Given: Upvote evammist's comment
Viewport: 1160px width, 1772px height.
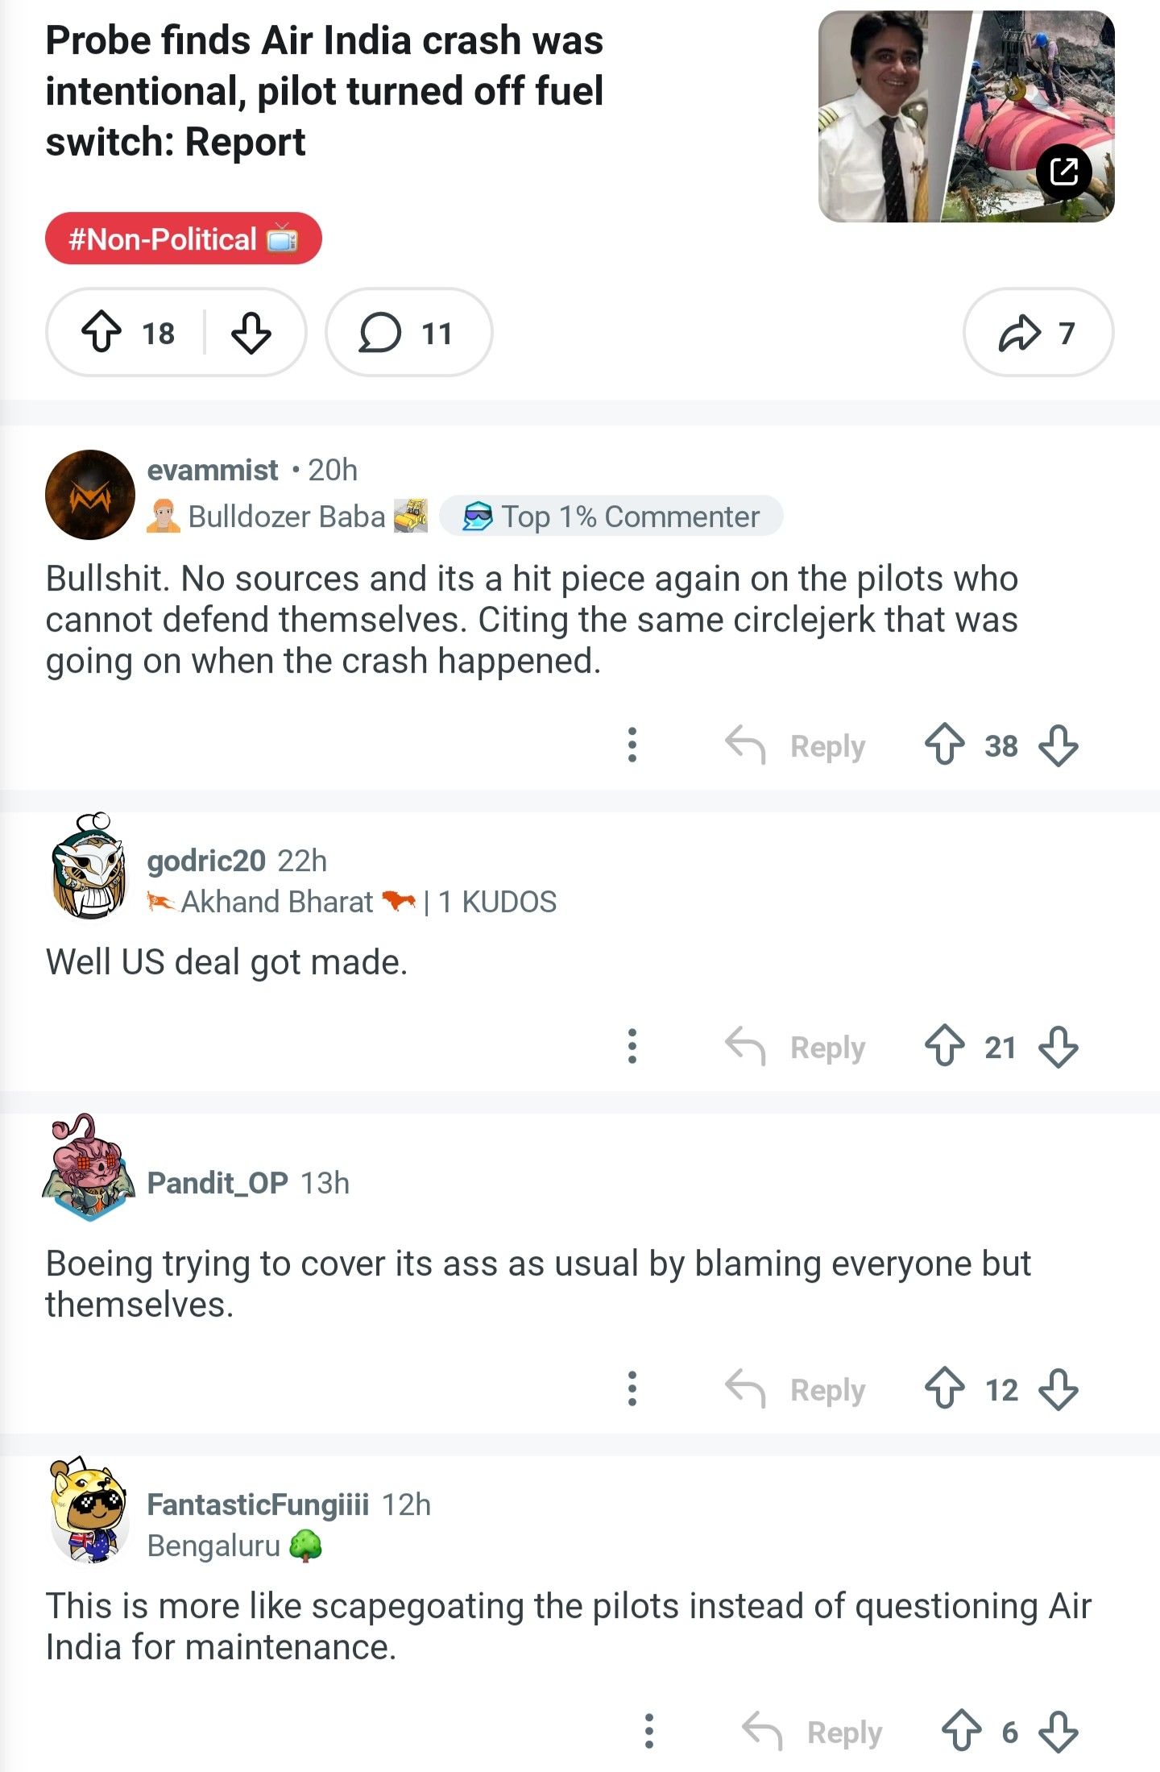Looking at the screenshot, I should [944, 745].
